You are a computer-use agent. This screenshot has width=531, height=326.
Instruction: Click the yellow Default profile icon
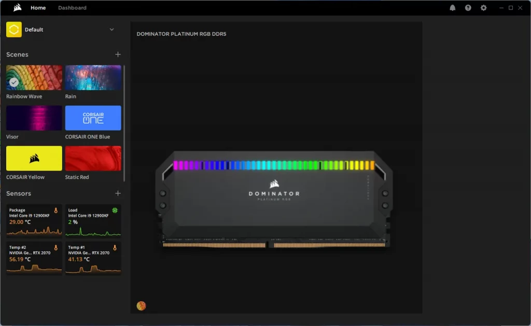point(14,30)
